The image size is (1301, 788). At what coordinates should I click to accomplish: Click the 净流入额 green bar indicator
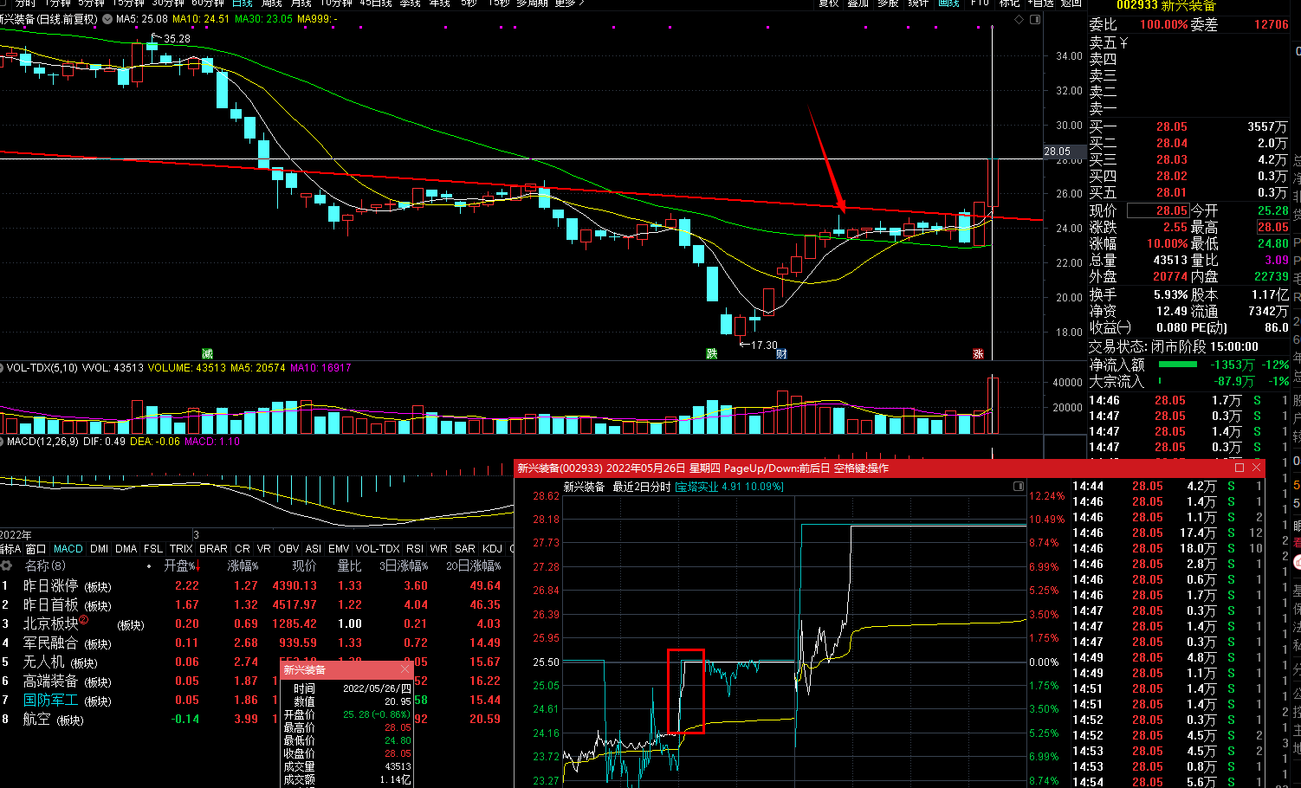pos(1177,365)
